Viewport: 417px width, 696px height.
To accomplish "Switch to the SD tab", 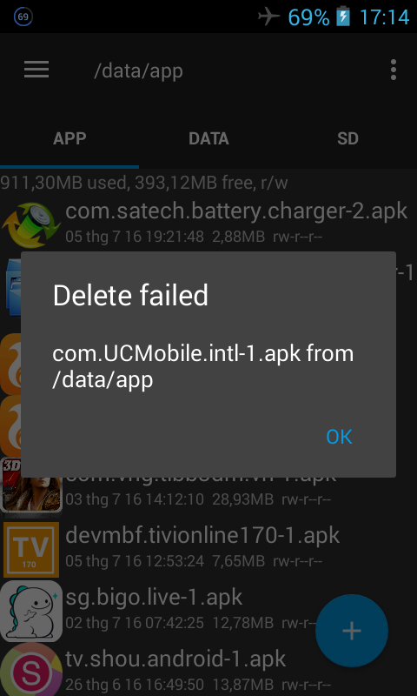I will [x=347, y=138].
